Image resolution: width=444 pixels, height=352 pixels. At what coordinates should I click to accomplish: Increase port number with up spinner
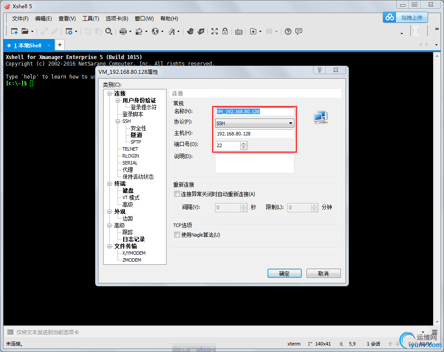tap(244, 143)
